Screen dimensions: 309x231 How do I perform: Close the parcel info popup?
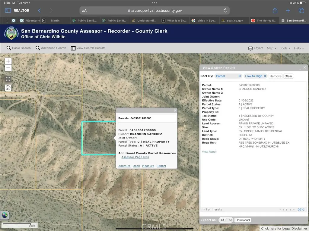point(175,111)
